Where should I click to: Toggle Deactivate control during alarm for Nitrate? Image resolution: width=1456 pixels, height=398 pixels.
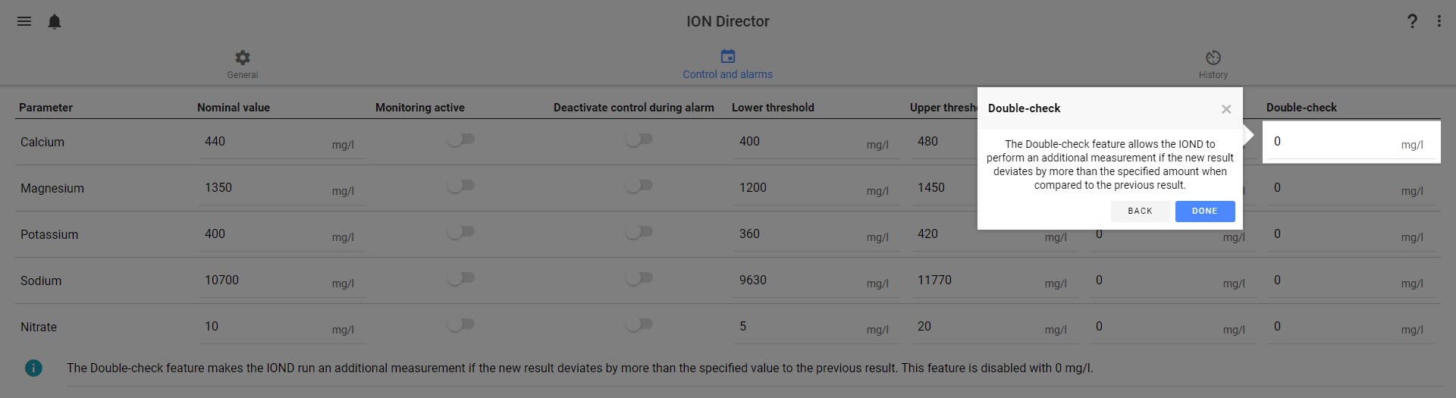[x=639, y=324]
